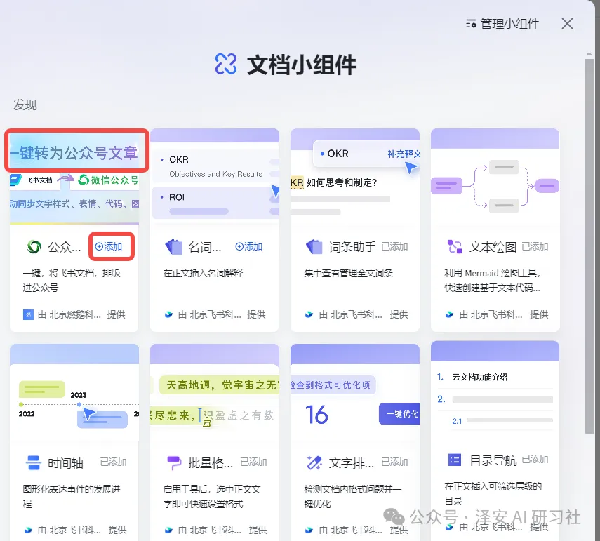Click the Feishu provider icon under 名词

pyautogui.click(x=168, y=314)
